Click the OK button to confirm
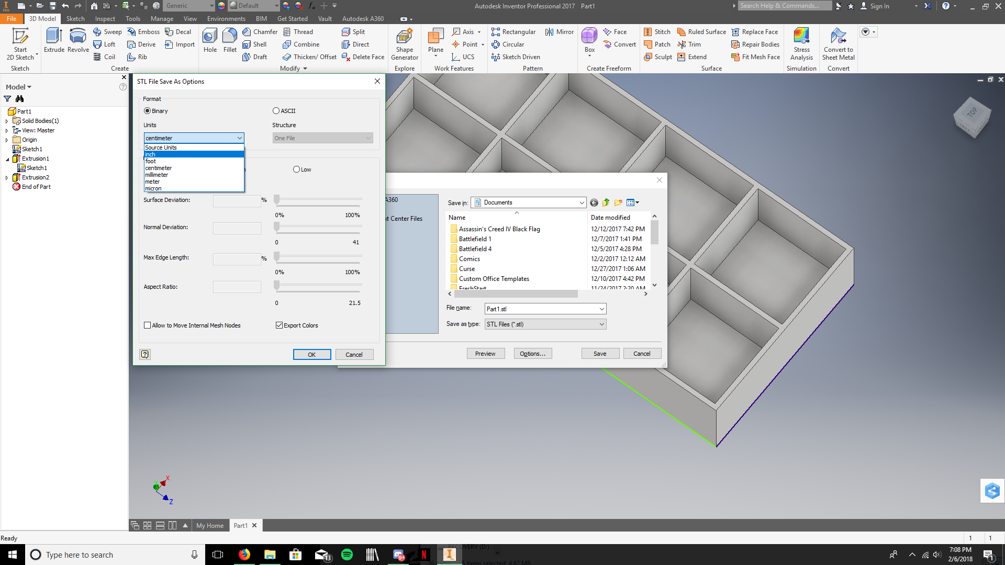This screenshot has width=1005, height=565. pos(311,354)
